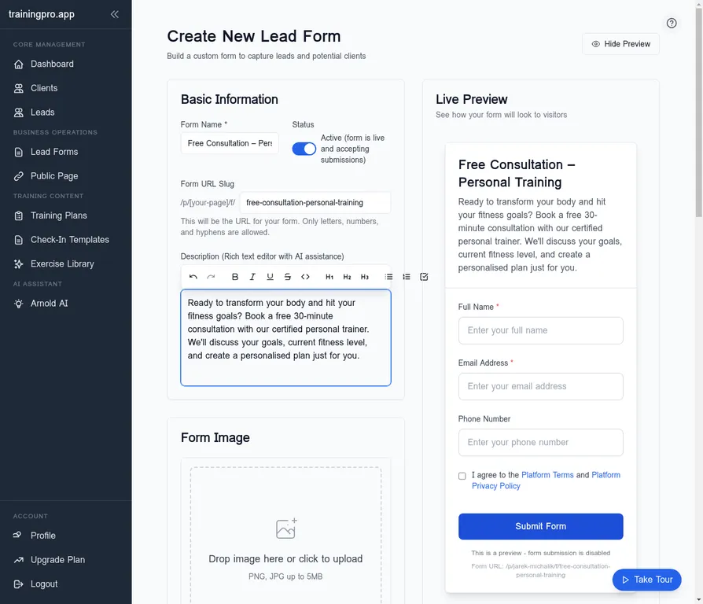This screenshot has width=703, height=604.
Task: Click the strikethrough formatting icon
Action: pos(288,277)
